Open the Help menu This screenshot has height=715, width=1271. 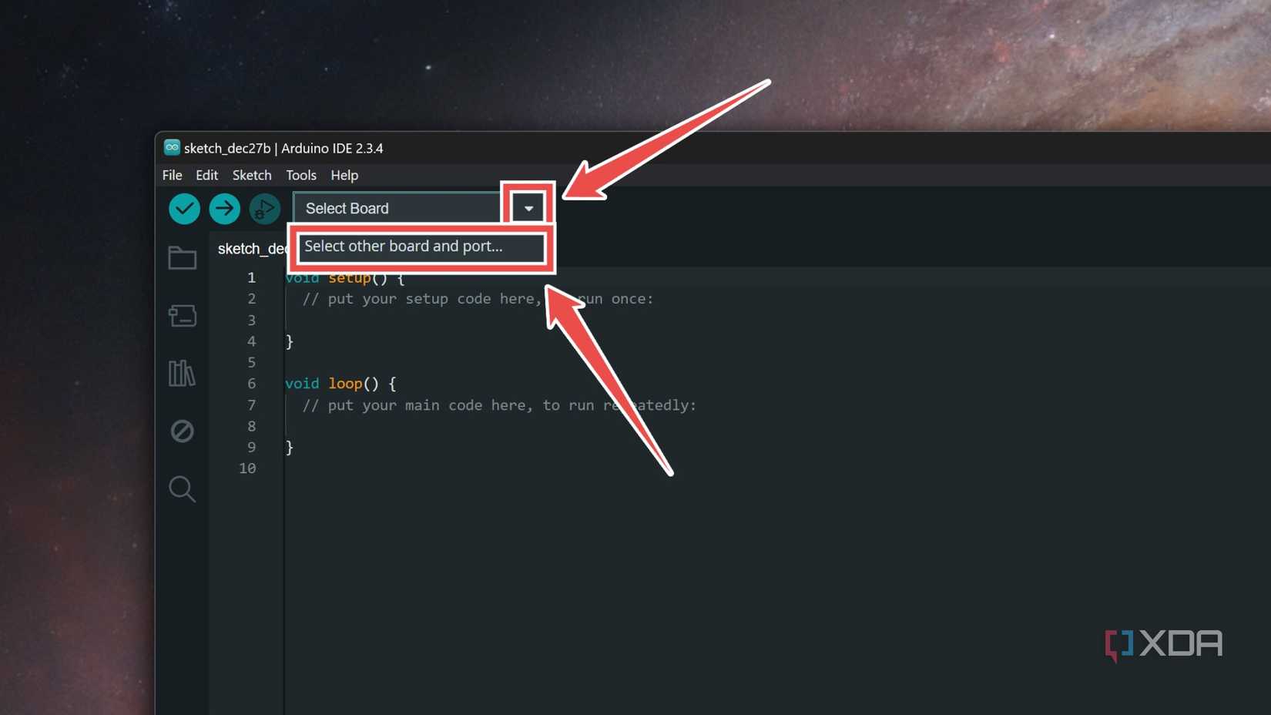[x=344, y=175]
